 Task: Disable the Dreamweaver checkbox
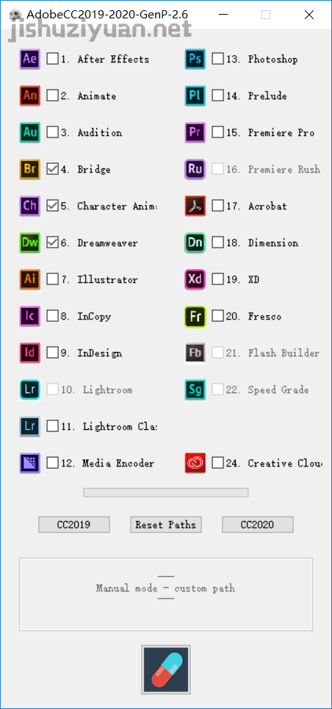click(53, 242)
